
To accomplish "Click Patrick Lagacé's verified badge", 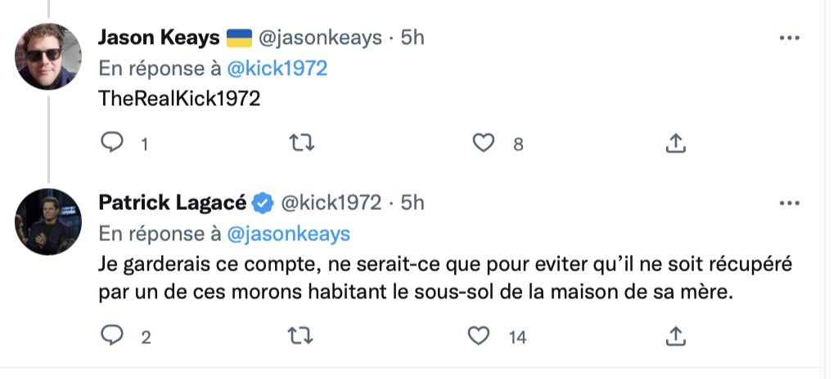I will [263, 203].
